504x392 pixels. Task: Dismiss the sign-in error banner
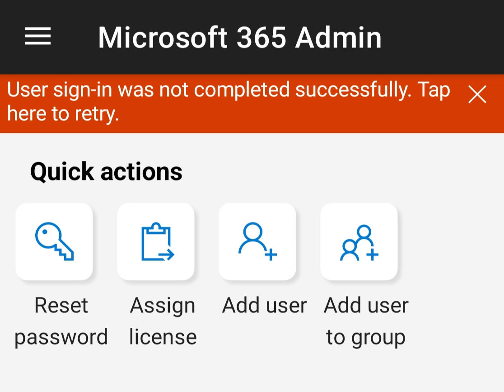pyautogui.click(x=477, y=94)
